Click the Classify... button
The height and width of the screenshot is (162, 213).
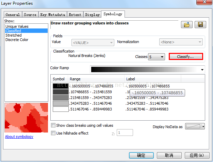click(186, 57)
